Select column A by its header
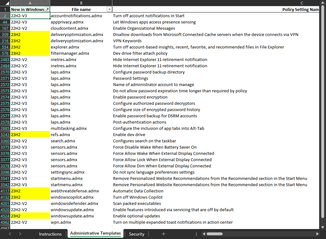The height and width of the screenshot is (239, 326). point(30,3)
